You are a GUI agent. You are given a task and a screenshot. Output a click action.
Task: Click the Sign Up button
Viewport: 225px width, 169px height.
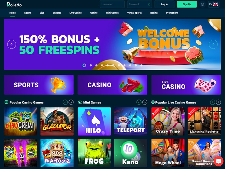187,4
